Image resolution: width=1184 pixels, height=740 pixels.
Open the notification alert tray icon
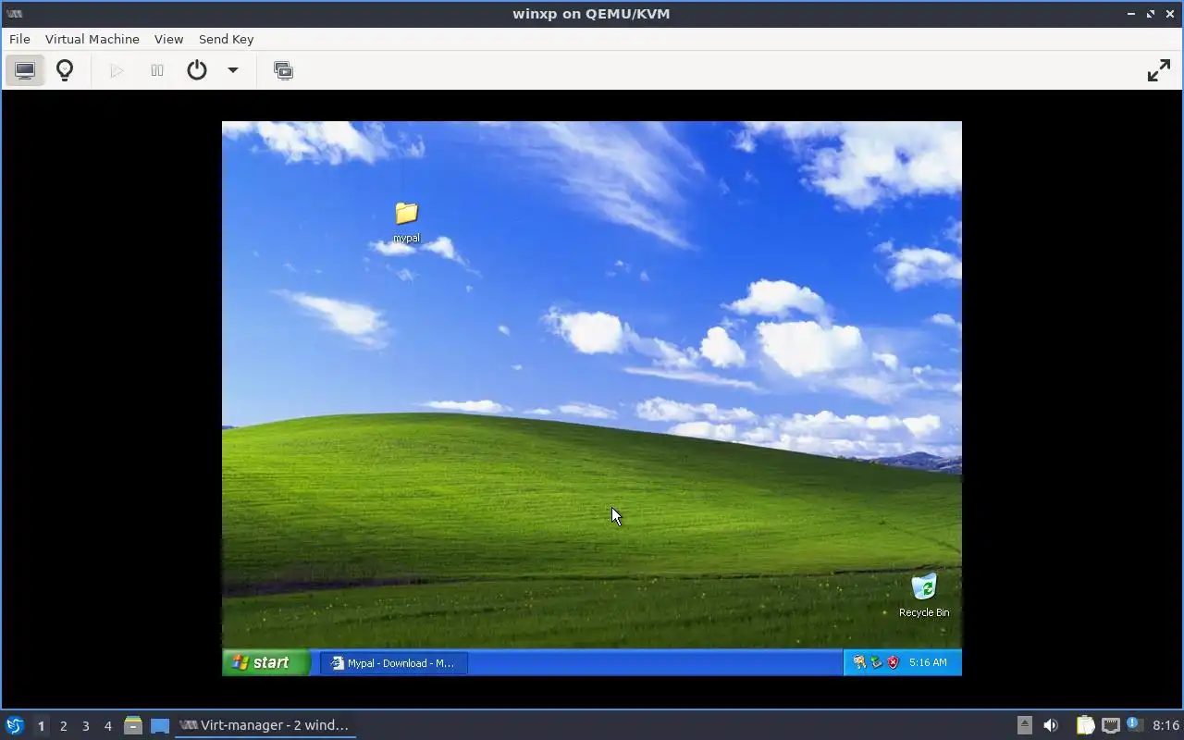(1135, 725)
